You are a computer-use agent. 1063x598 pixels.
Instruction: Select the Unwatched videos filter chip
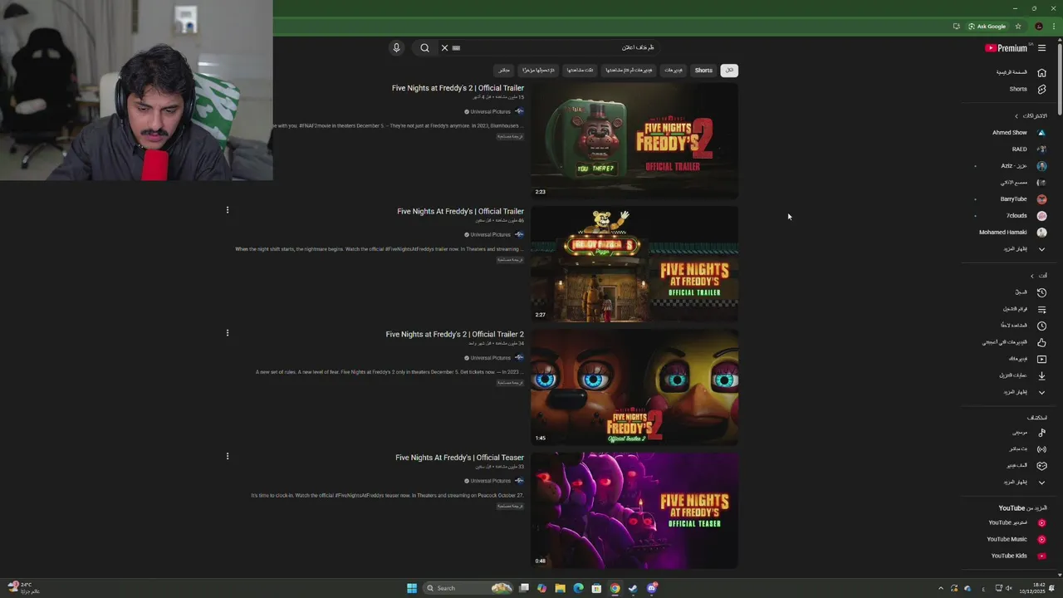click(629, 71)
